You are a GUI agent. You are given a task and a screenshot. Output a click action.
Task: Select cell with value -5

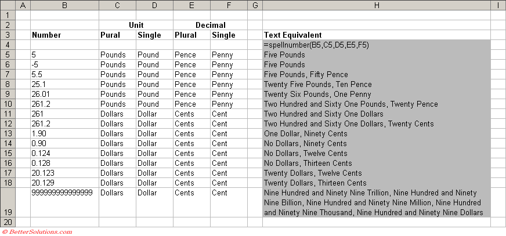64,64
